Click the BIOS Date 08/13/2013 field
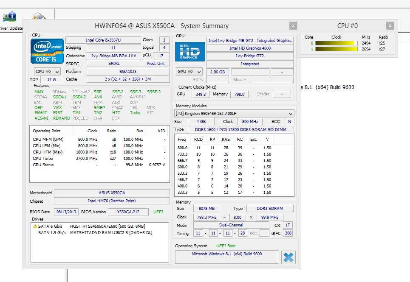 66,212
